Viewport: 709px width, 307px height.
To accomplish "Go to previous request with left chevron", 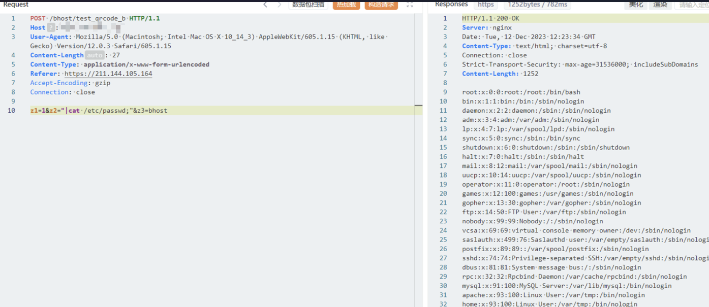I will pyautogui.click(x=265, y=5).
